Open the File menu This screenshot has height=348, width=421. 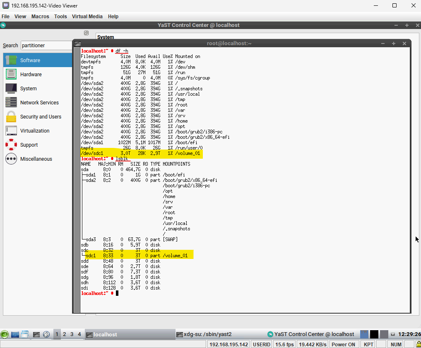5,17
